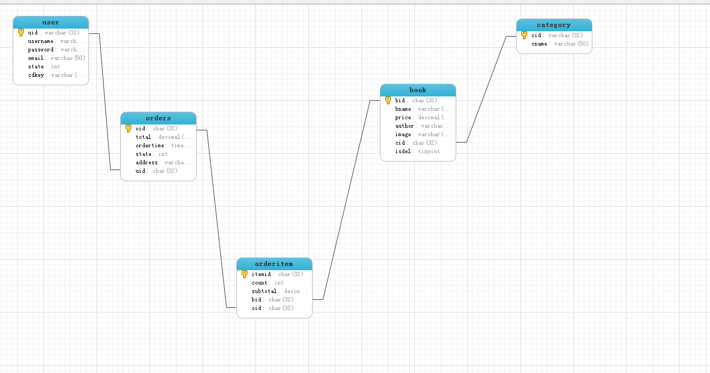Select the relationship line between book and category

tap(486, 89)
